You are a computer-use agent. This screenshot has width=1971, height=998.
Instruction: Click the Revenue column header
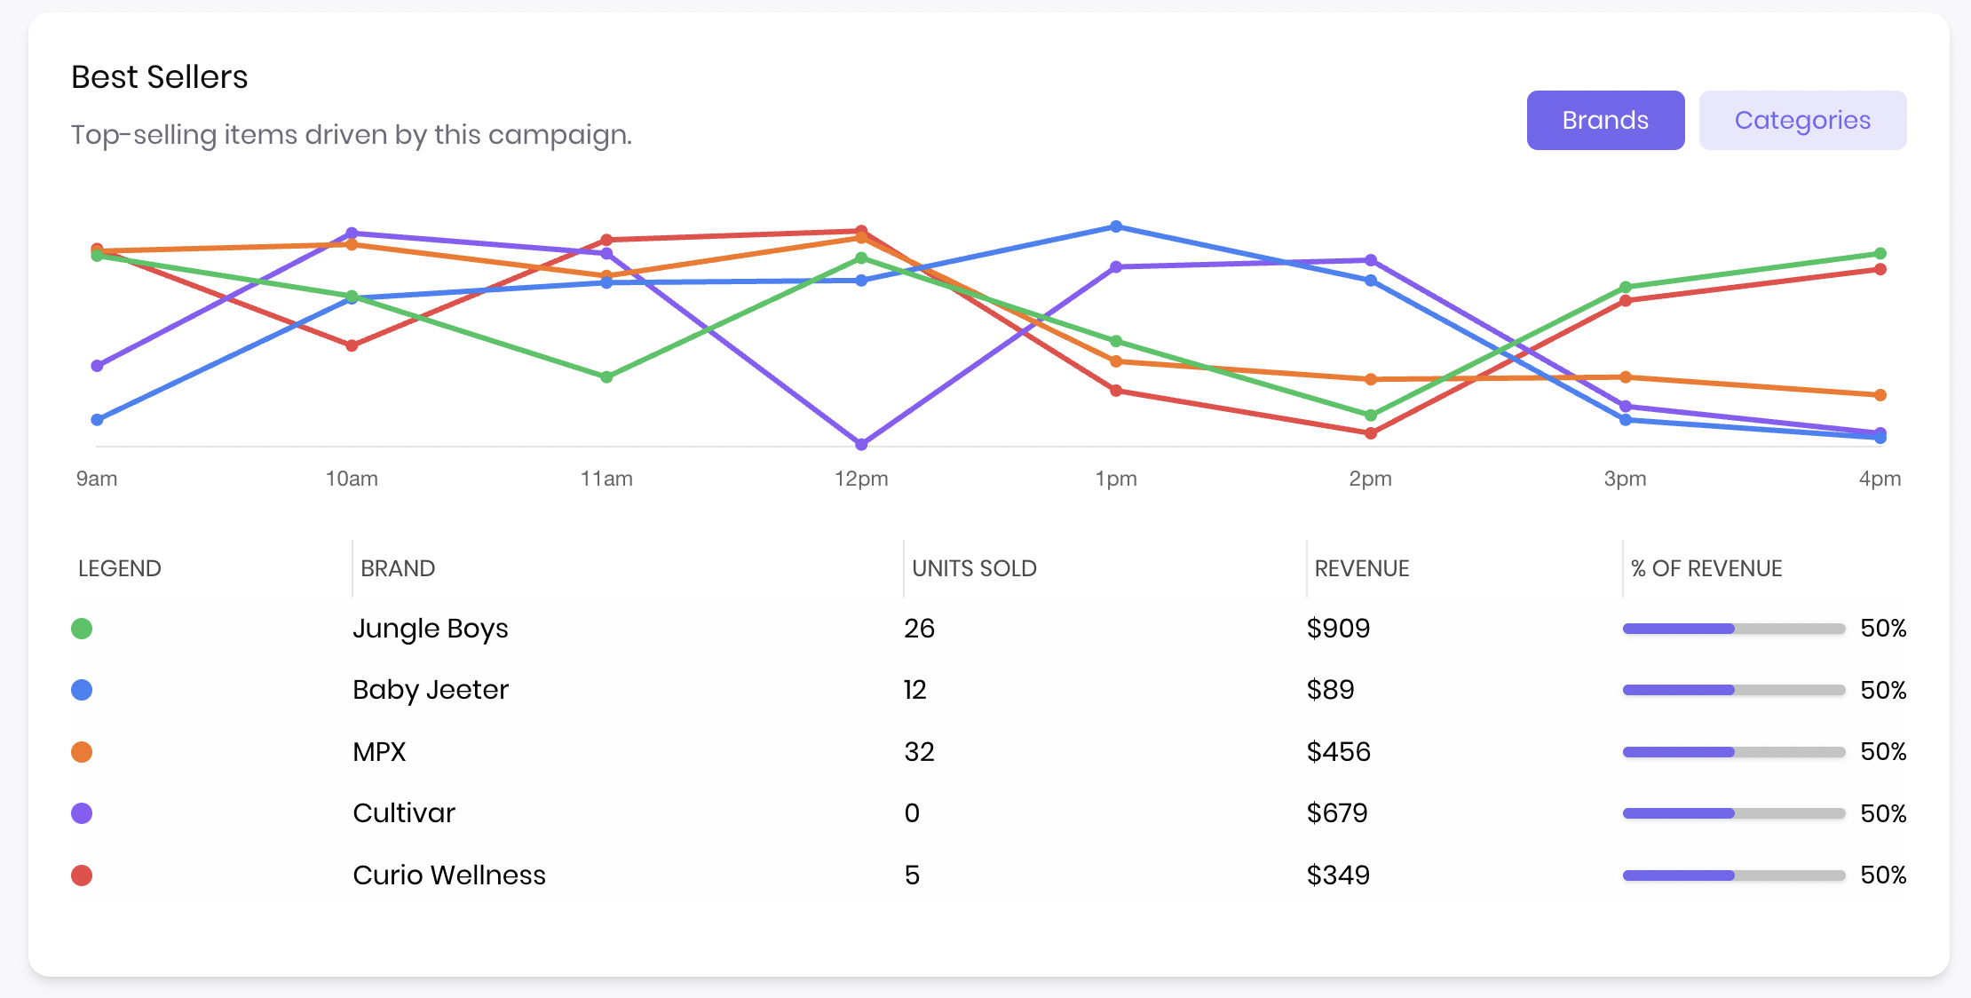point(1361,568)
